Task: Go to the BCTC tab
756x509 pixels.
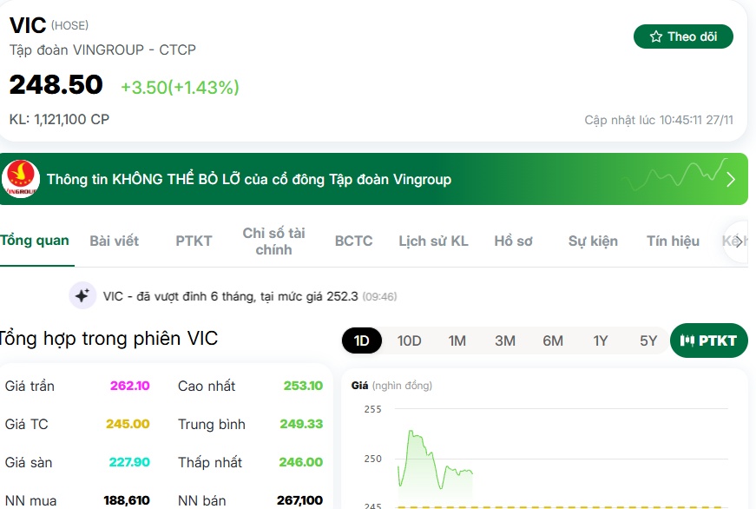Action: point(354,241)
